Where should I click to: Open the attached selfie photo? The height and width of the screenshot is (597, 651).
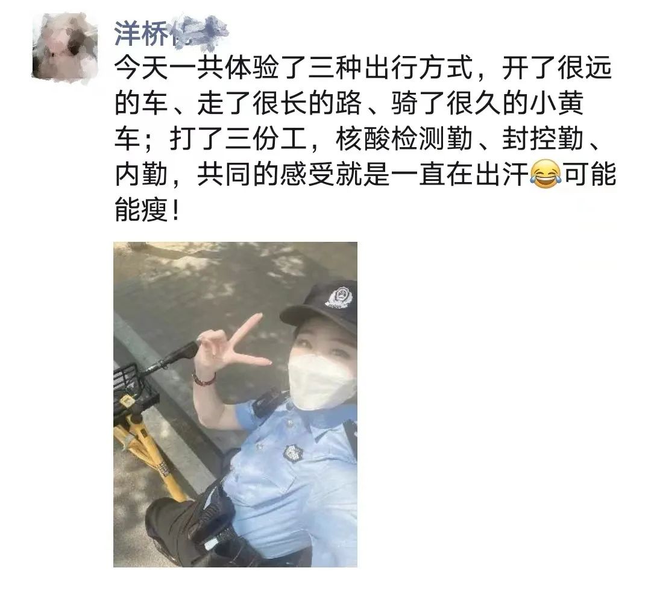coord(236,404)
